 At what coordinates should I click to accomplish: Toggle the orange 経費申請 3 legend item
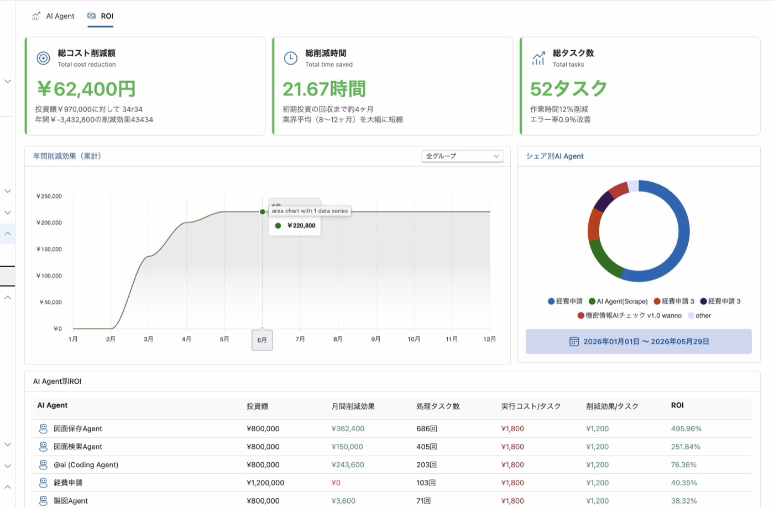click(x=674, y=301)
